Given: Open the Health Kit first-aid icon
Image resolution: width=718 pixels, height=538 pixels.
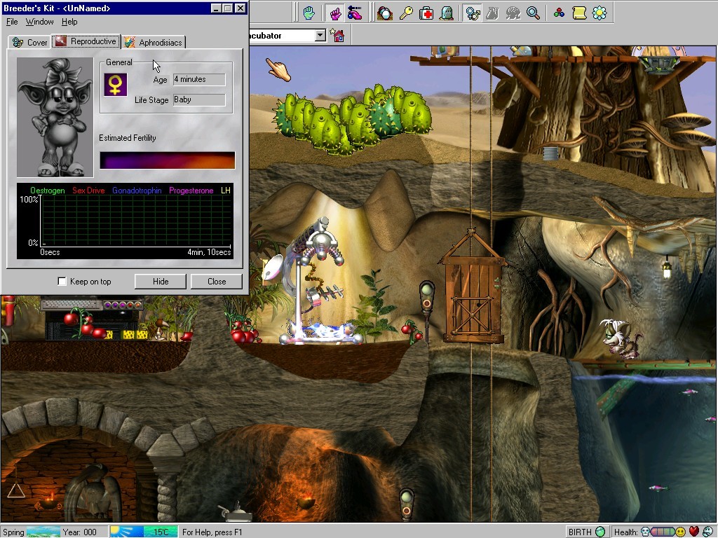Looking at the screenshot, I should click(426, 13).
